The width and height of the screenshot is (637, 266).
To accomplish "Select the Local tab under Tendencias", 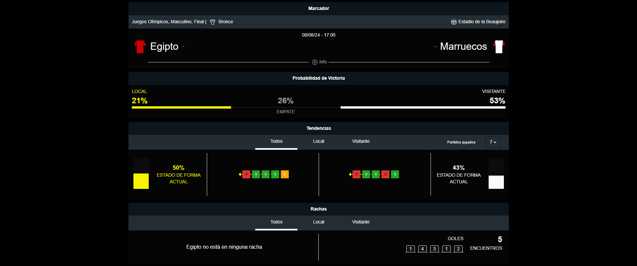I will pyautogui.click(x=318, y=141).
